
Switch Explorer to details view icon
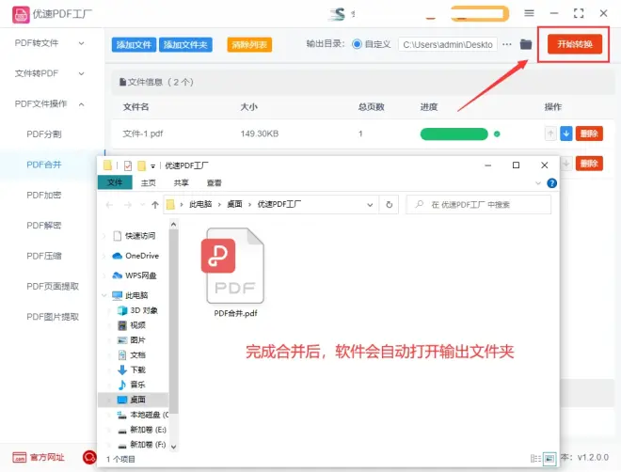535,459
